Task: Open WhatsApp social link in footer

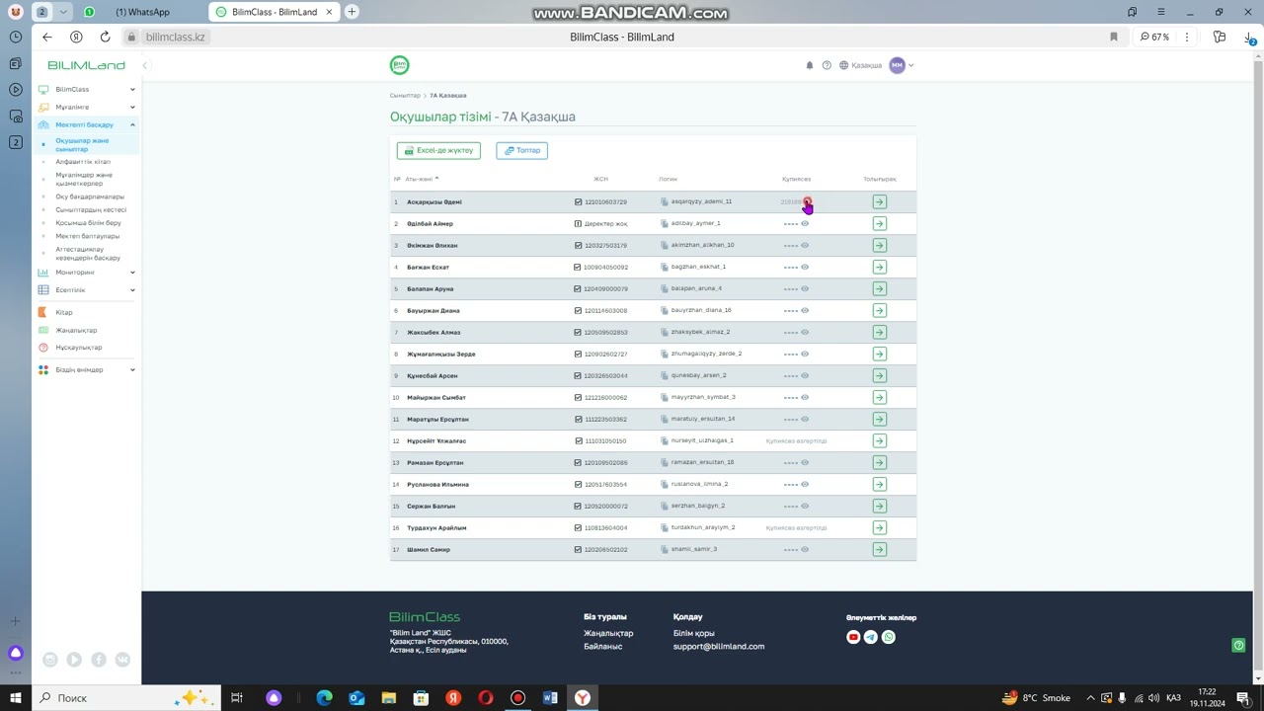Action: click(889, 637)
